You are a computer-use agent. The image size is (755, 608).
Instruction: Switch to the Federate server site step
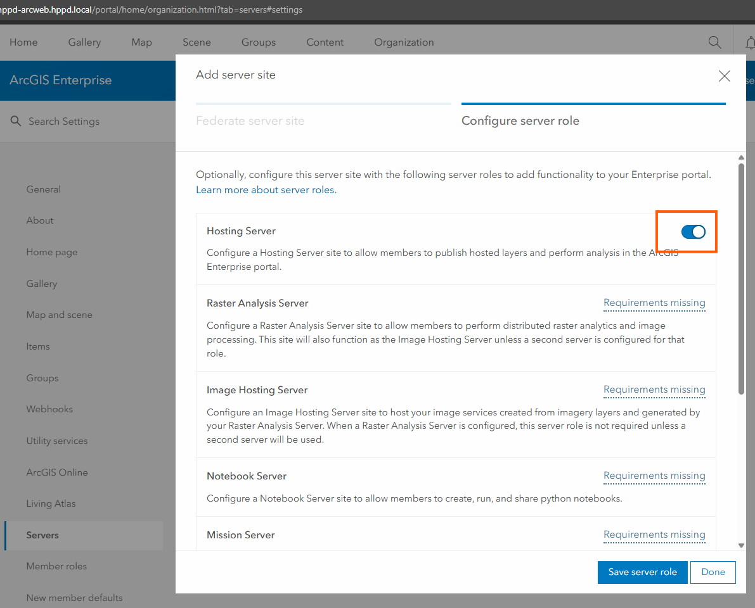pyautogui.click(x=250, y=120)
